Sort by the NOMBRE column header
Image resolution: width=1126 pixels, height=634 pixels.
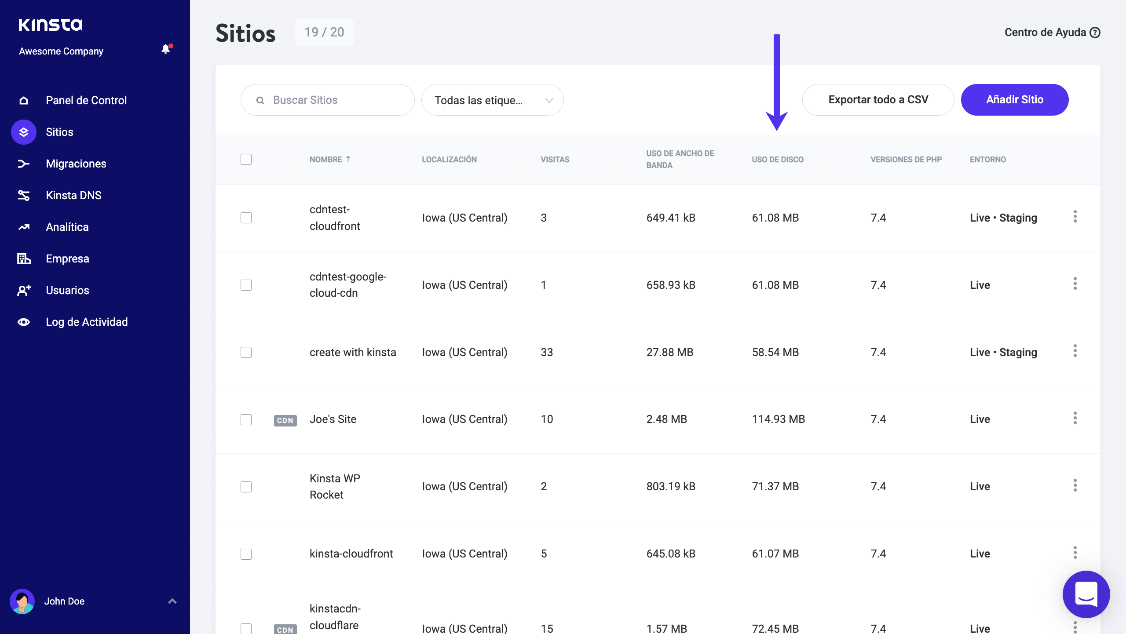(x=326, y=159)
